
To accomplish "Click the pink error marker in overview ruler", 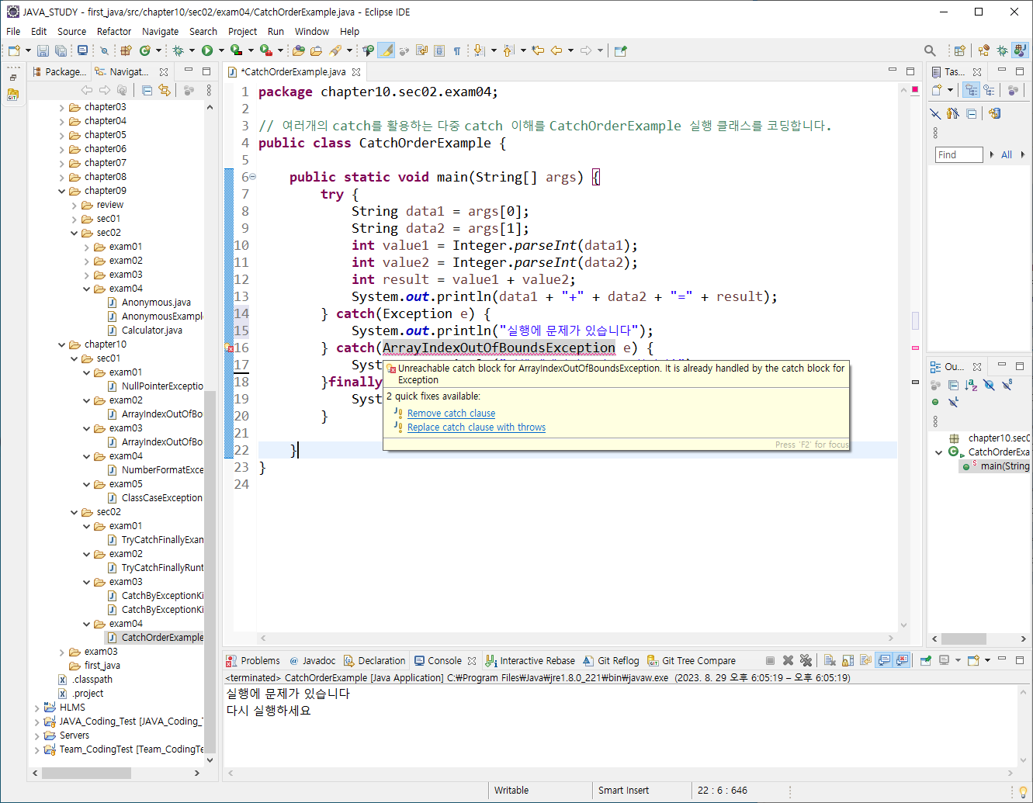I will tap(915, 348).
